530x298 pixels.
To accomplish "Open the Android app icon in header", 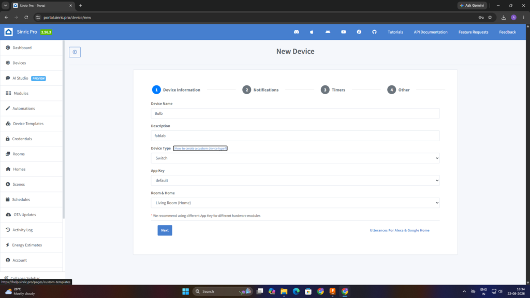I will 328,32.
